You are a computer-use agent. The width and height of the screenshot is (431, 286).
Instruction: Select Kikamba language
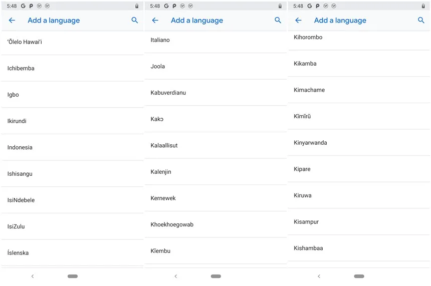(x=359, y=64)
